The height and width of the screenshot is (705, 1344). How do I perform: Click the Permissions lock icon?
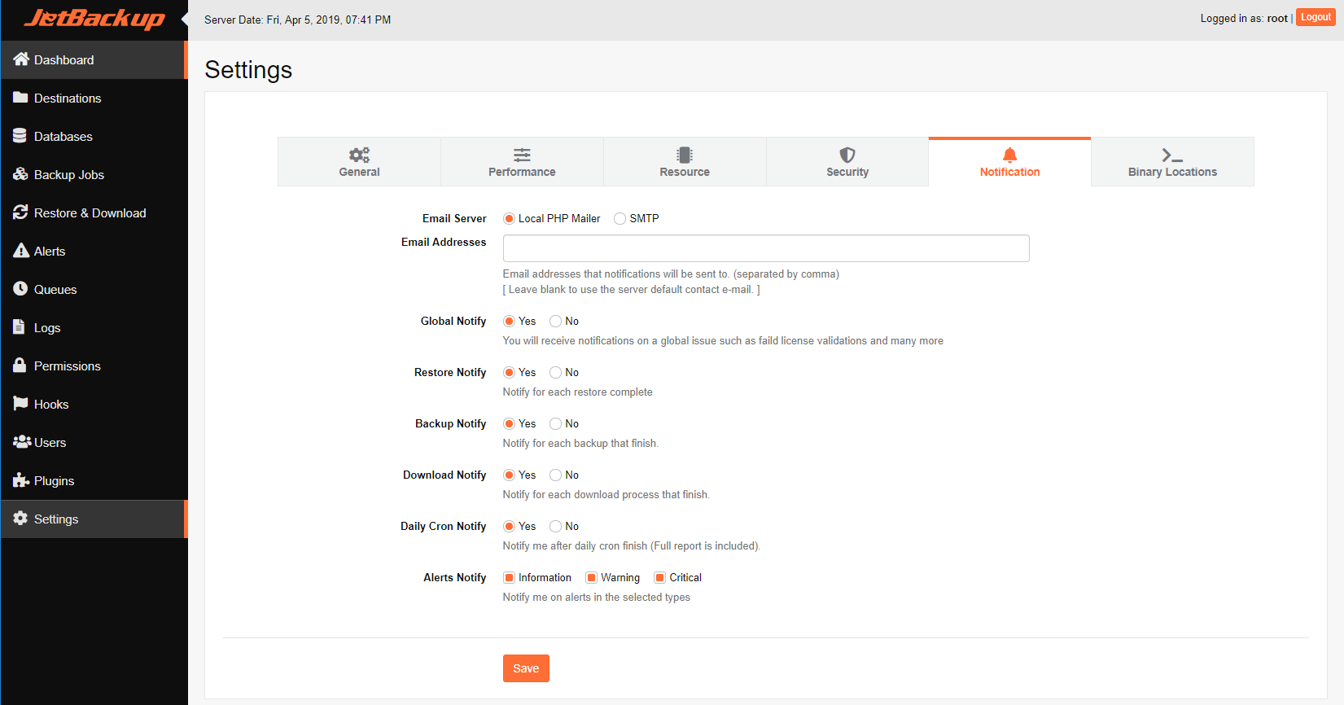(20, 366)
